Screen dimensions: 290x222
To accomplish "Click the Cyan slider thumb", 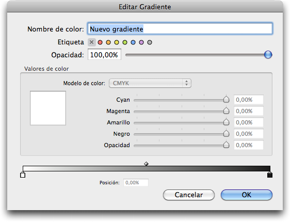I will point(226,99).
